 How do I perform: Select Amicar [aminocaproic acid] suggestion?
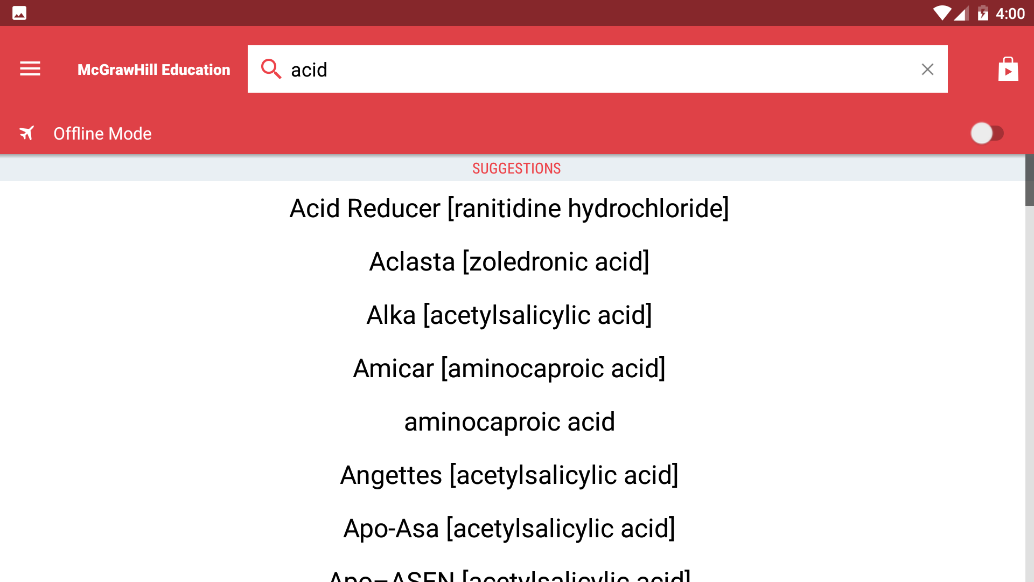coord(509,368)
